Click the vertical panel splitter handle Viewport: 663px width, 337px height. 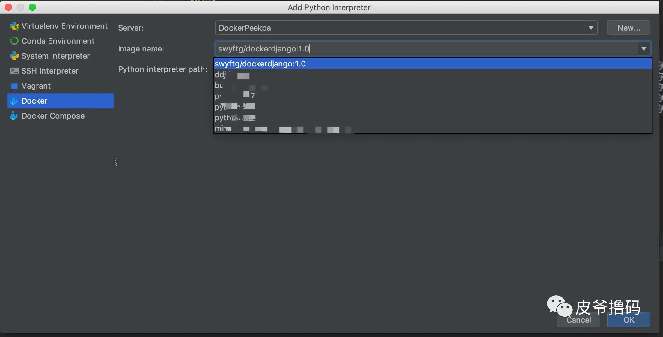[116, 162]
